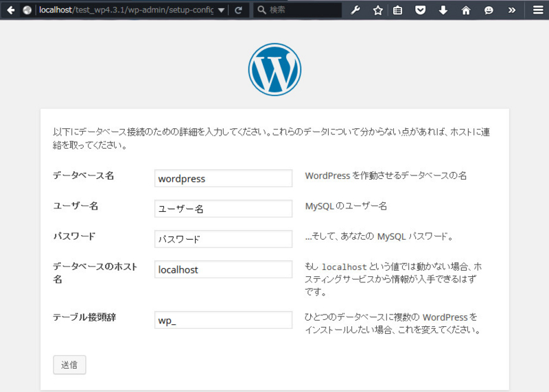Click the データベース名 label
The image size is (549, 392).
tap(83, 175)
